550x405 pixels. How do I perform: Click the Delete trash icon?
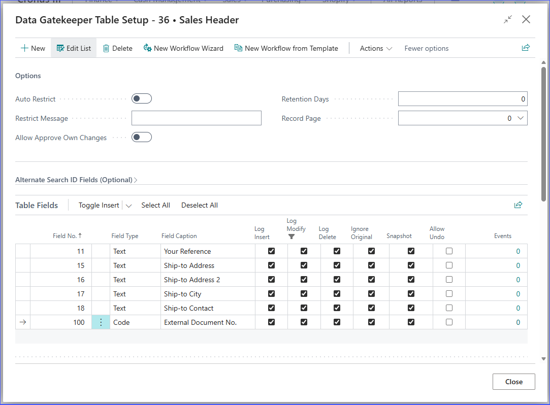[106, 48]
